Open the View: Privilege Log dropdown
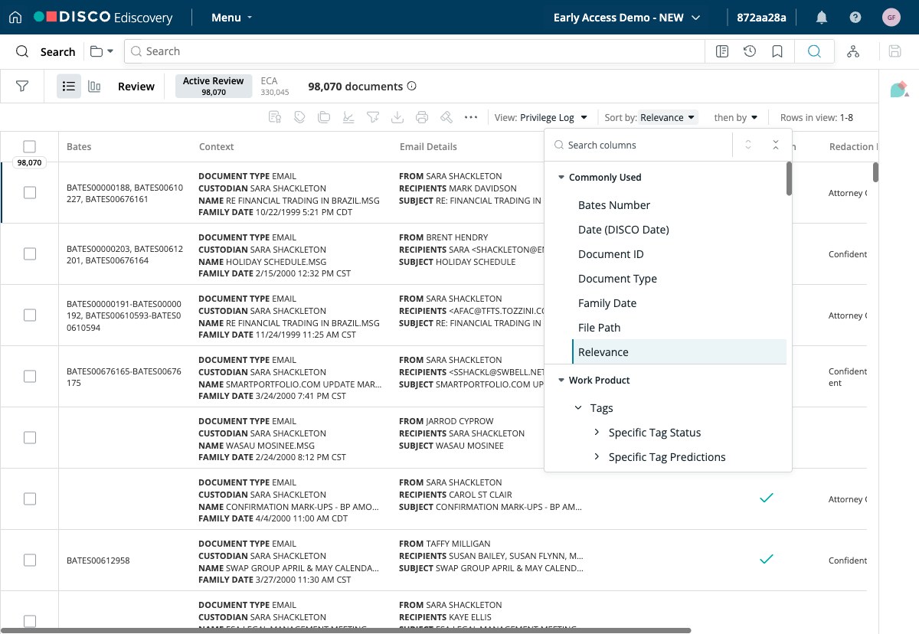The image size is (919, 634). 541,117
